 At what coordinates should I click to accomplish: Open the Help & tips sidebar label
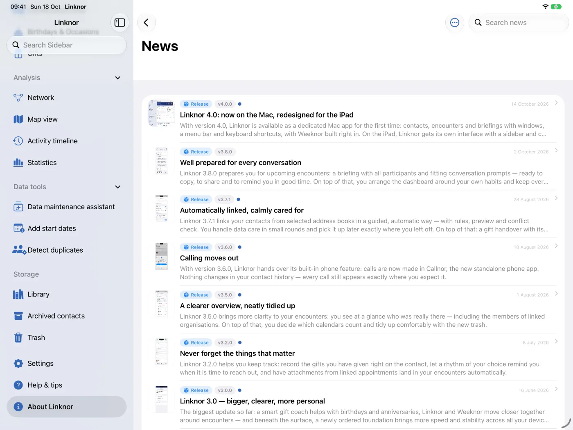click(x=45, y=385)
